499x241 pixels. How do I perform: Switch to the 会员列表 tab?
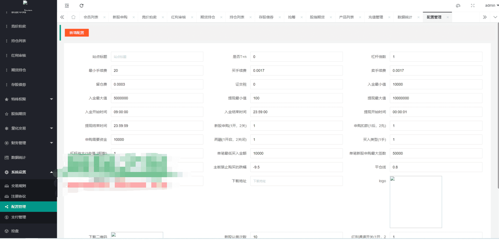coord(91,17)
